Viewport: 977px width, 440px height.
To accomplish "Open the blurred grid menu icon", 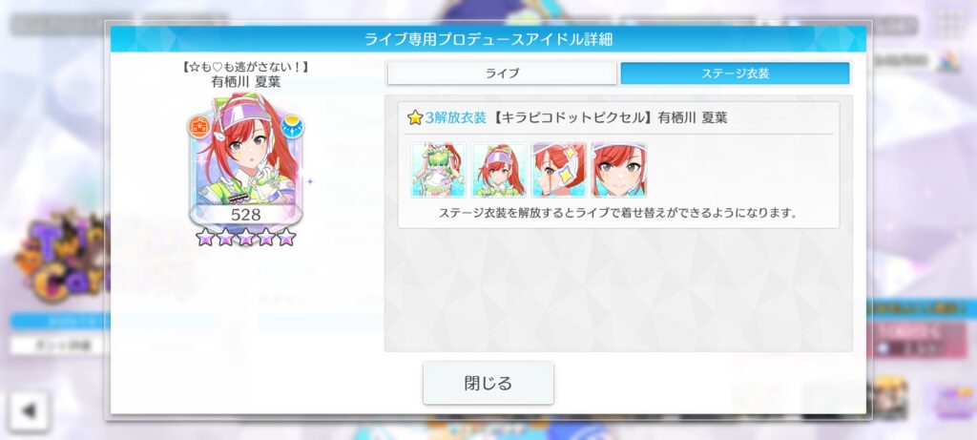I will 951,24.
